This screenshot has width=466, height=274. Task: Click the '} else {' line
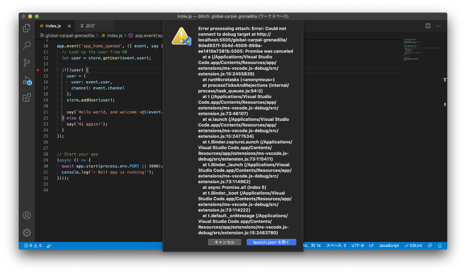(x=71, y=118)
